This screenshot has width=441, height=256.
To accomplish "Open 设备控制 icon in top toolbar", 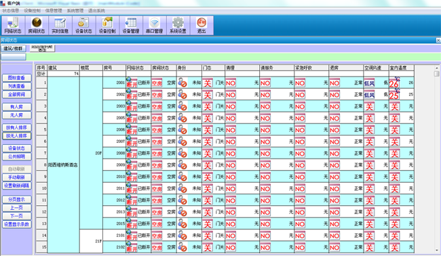I will (107, 26).
